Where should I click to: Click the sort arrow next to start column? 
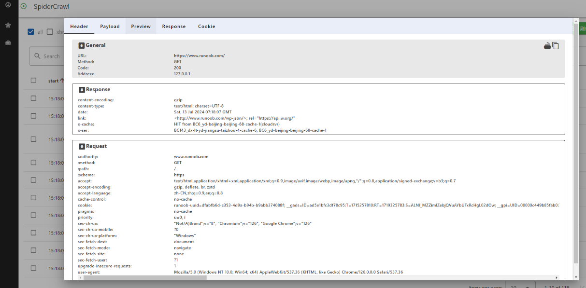coord(62,81)
